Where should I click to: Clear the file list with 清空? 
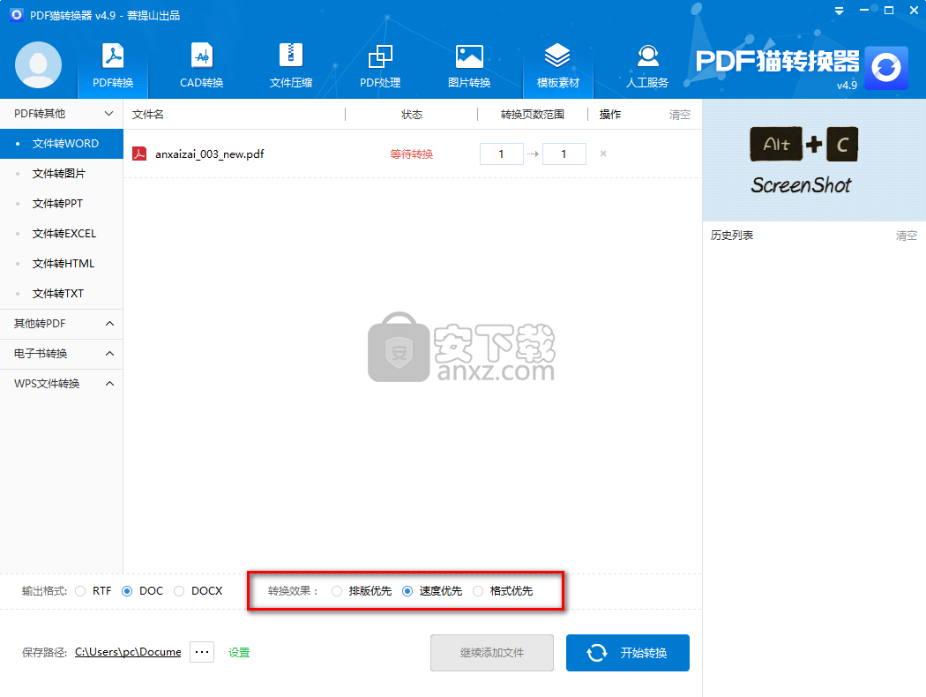coord(679,115)
